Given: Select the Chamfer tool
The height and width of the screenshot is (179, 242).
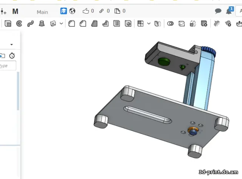Looking at the screenshot, I should 83,23.
